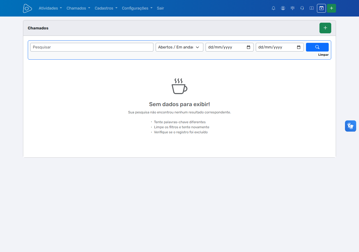This screenshot has height=252, width=359.
Task: Focus the Pesquisar search field
Action: click(x=92, y=47)
